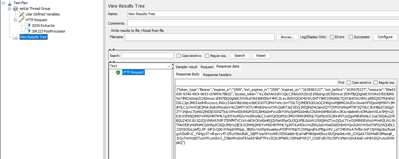Click the setUp Thread Group gear icon
Screen dimensions: 399x159
[x=15, y=9]
